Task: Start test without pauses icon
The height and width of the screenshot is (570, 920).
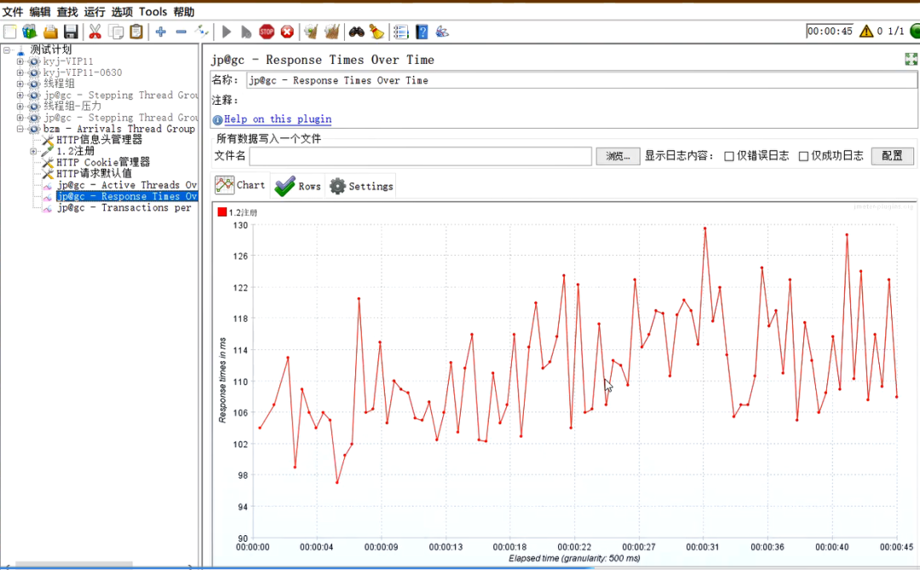Action: pos(246,32)
